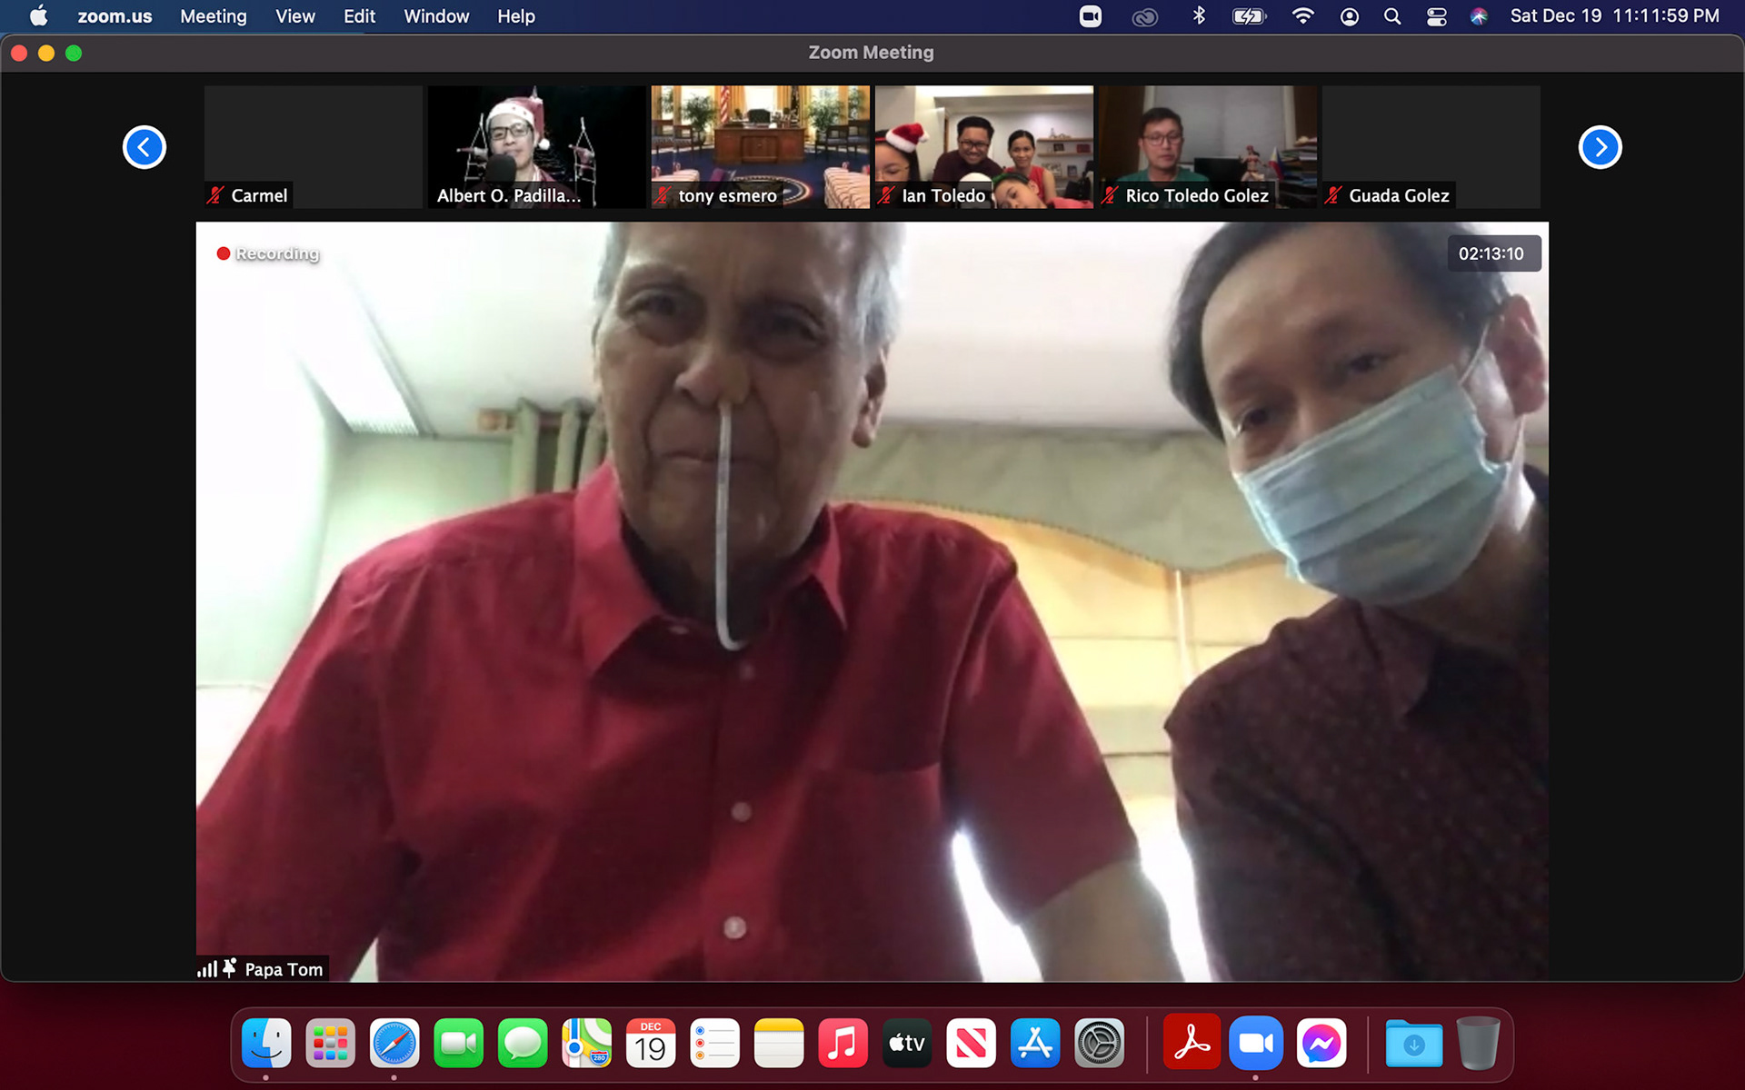The image size is (1745, 1090).
Task: Click the pin icon beside Papa Tom
Action: [230, 968]
